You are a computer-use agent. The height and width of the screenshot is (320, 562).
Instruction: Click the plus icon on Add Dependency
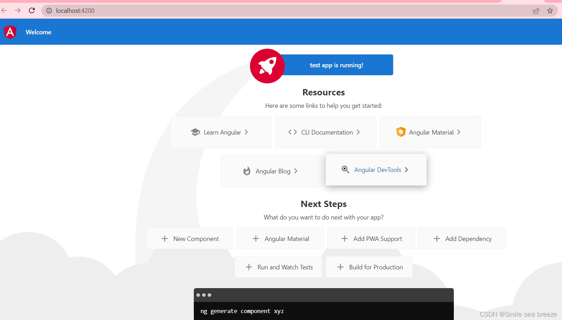tap(437, 239)
